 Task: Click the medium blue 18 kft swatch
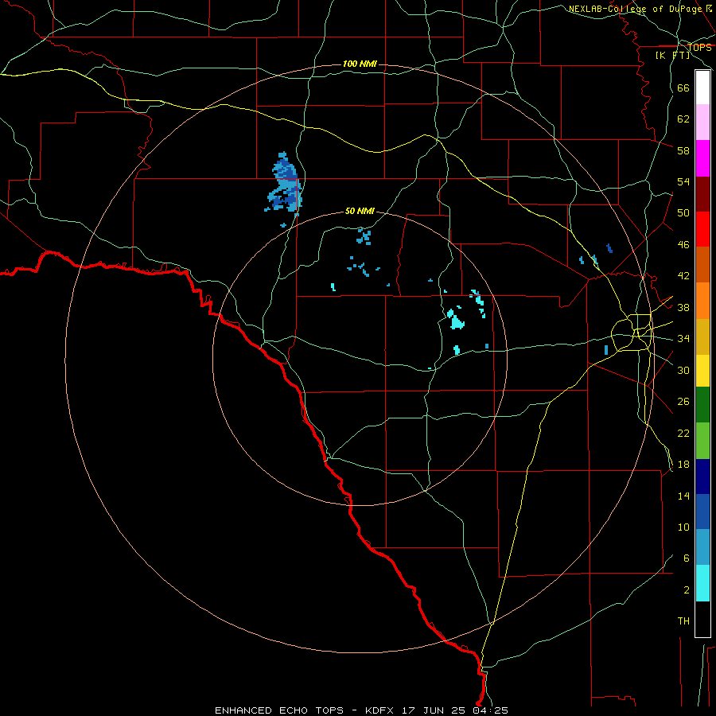702,512
